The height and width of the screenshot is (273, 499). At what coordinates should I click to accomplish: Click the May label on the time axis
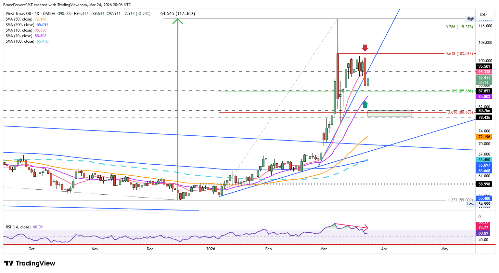[445, 249]
